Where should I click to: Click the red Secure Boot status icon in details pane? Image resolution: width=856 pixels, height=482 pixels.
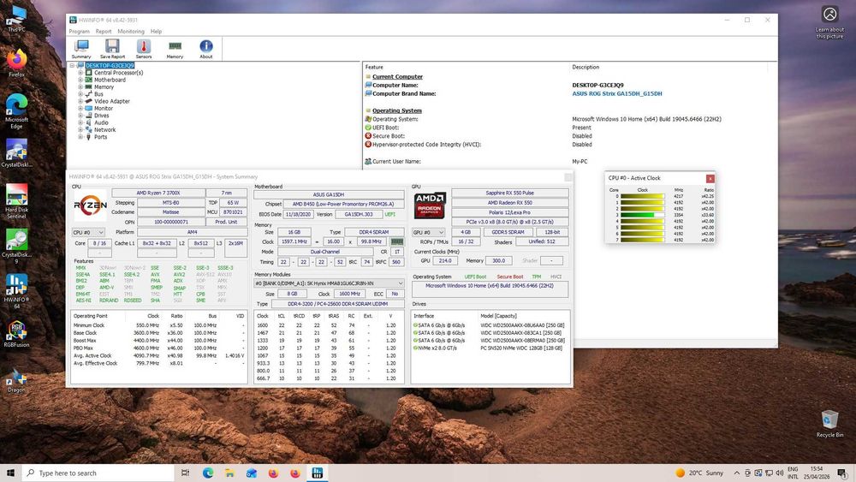tap(368, 136)
